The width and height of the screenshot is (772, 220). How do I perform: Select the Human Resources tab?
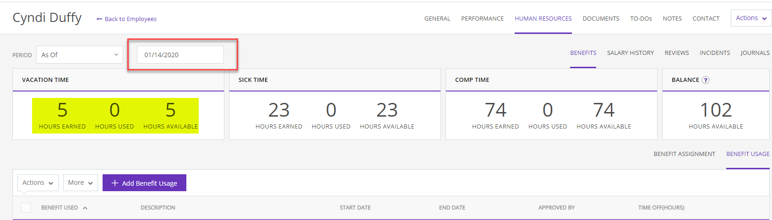(x=543, y=19)
